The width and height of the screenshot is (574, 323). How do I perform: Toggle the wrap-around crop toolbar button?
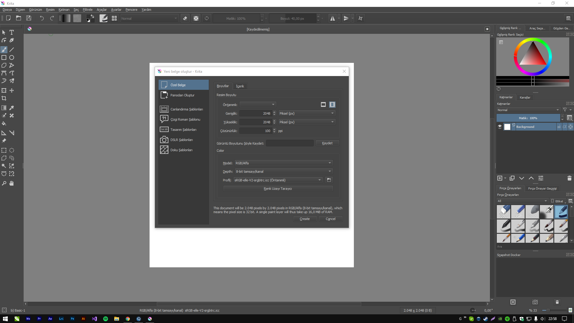(x=360, y=18)
